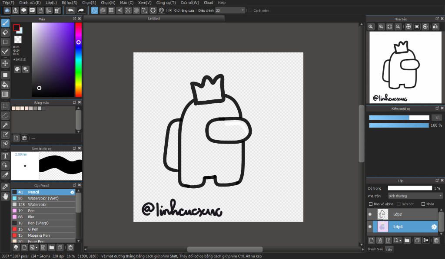Image resolution: width=445 pixels, height=259 pixels.
Task: Select the Mapping Pen brush
Action: (x=43, y=236)
